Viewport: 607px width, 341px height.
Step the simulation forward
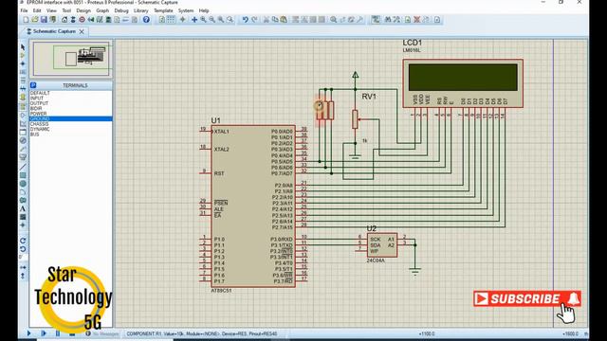(x=44, y=333)
